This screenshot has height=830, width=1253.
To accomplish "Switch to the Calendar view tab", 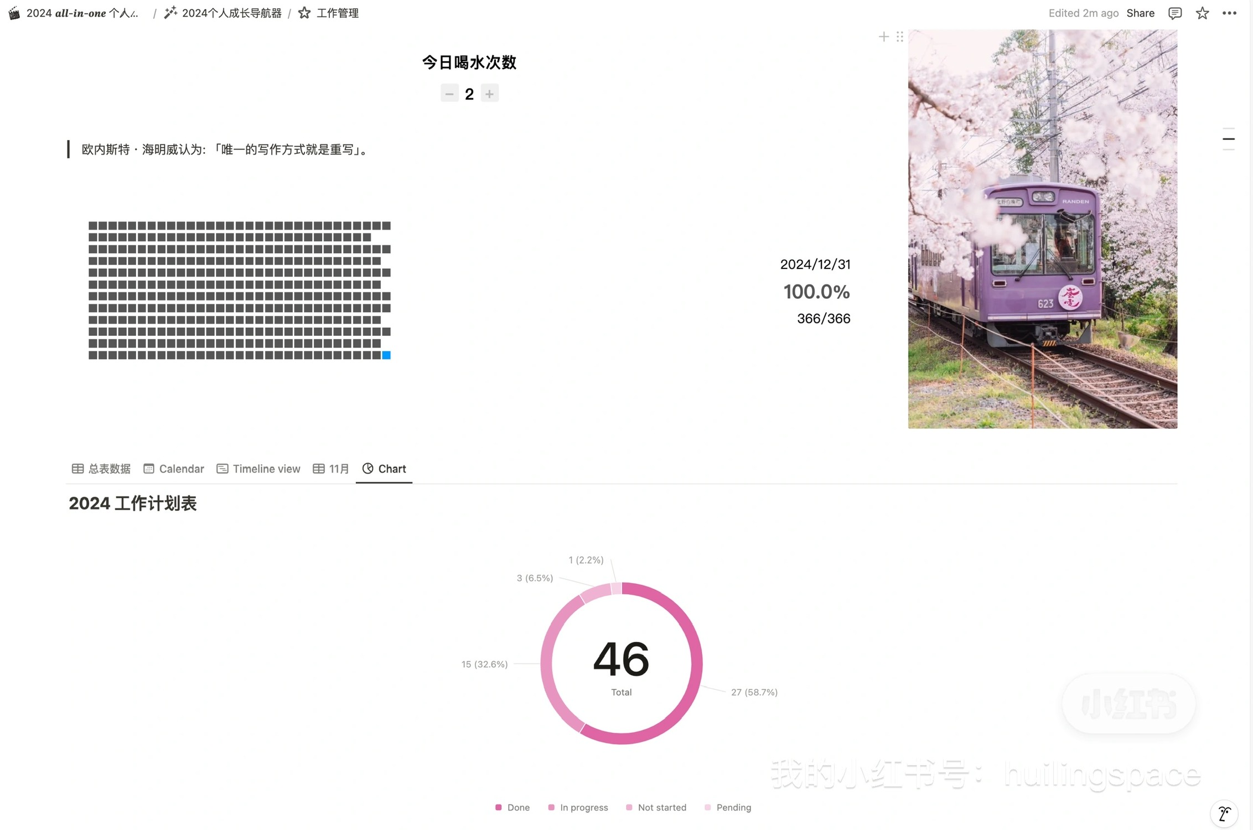I will pos(174,469).
